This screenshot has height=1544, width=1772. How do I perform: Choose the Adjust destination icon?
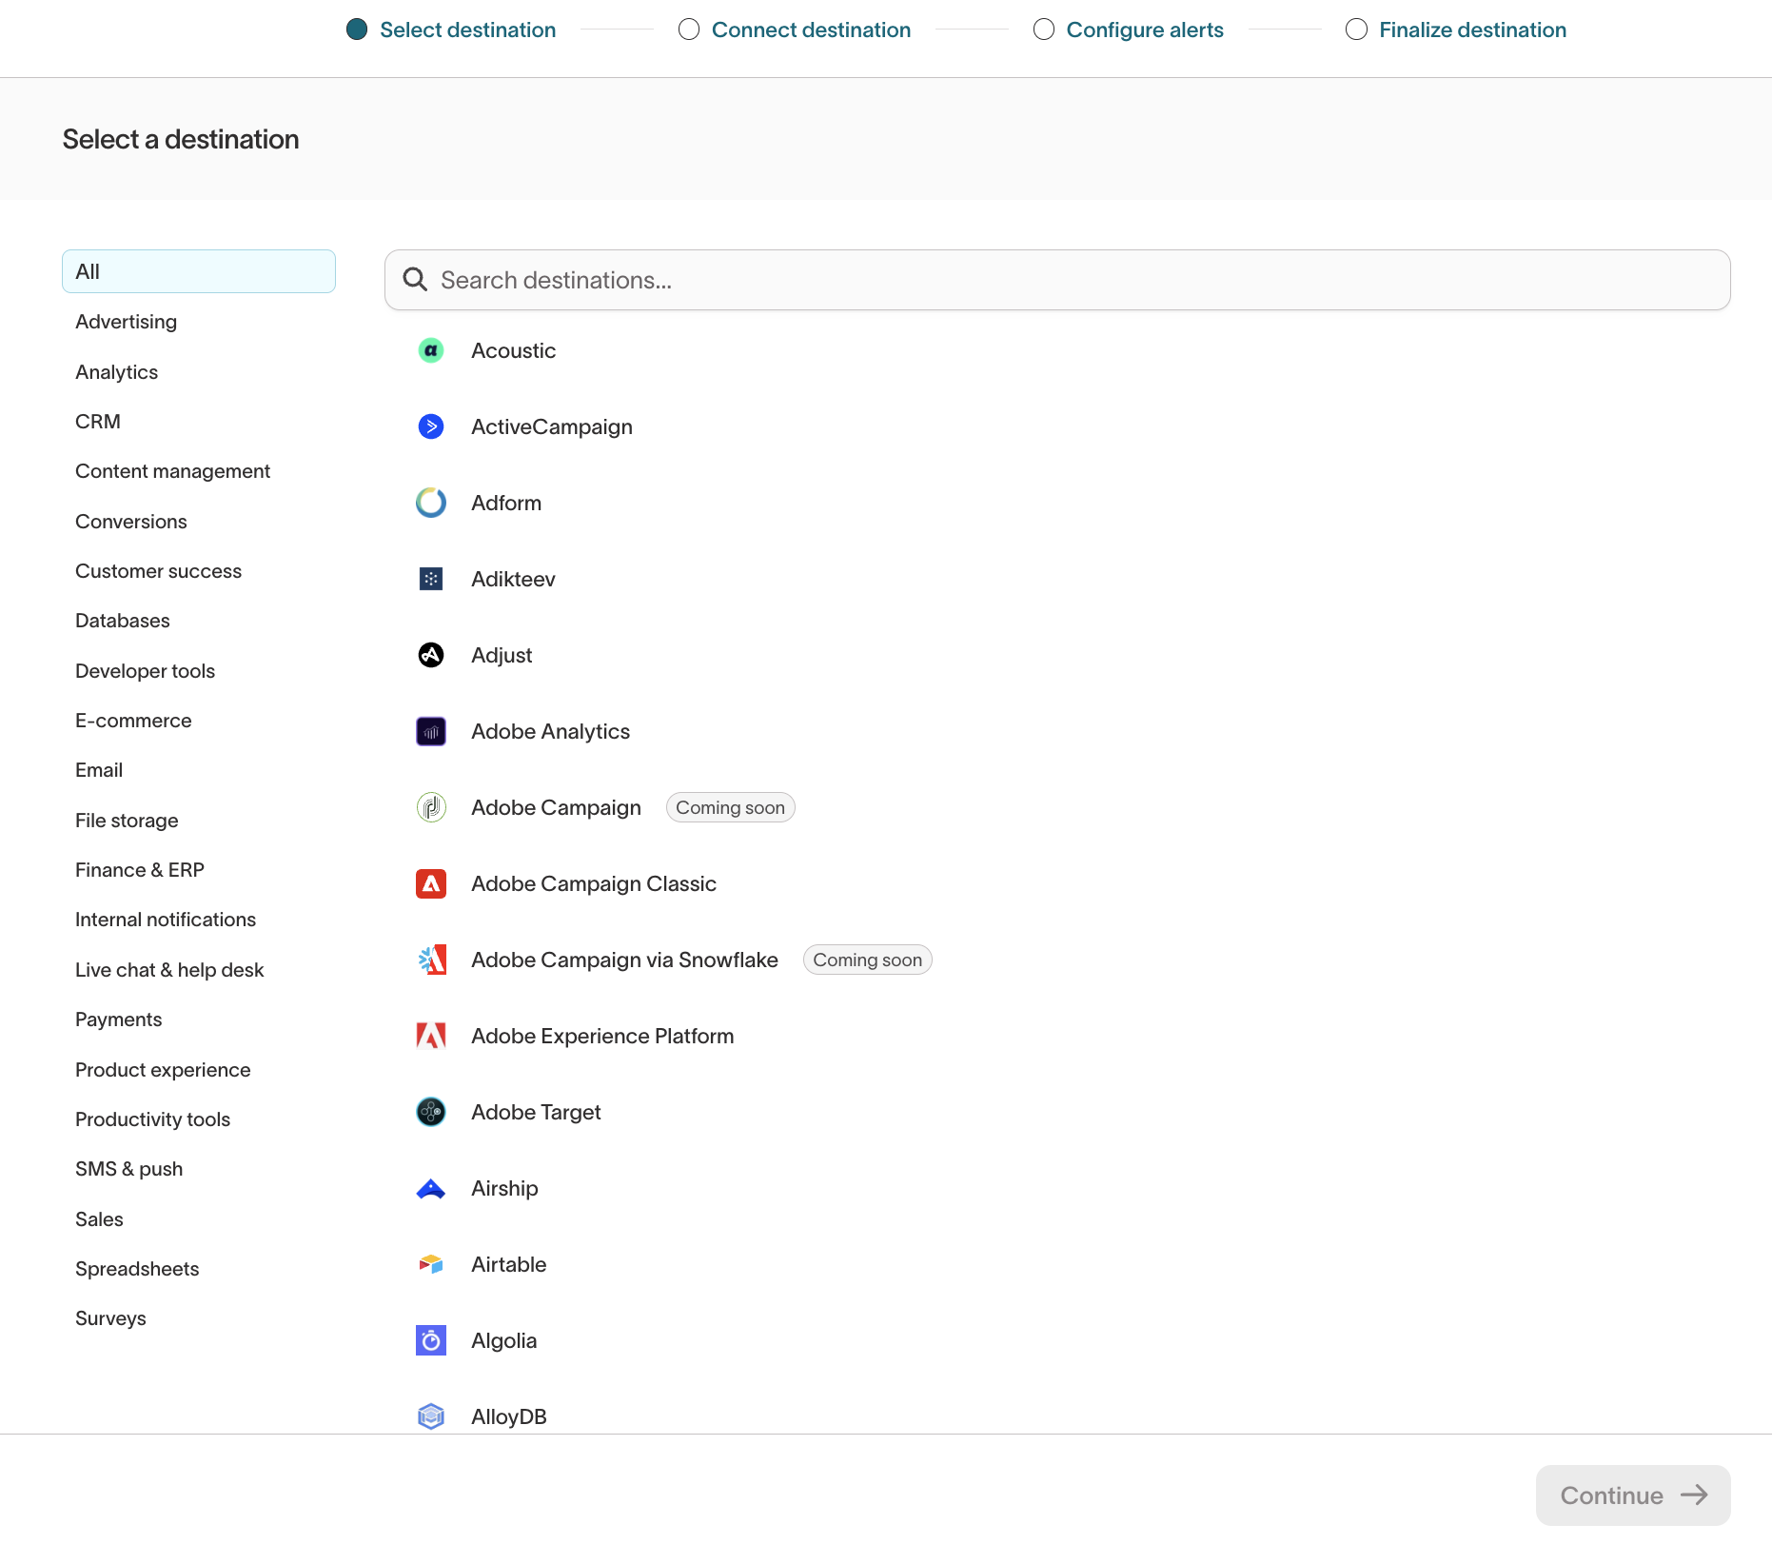(431, 655)
